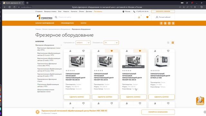The height and width of the screenshot is (116, 206).
Task: Open Личный кабинет user account
Action: pyautogui.click(x=163, y=17)
